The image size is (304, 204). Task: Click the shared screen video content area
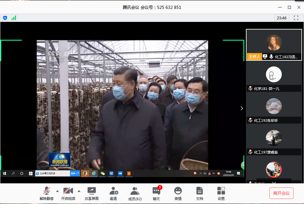coord(122,105)
